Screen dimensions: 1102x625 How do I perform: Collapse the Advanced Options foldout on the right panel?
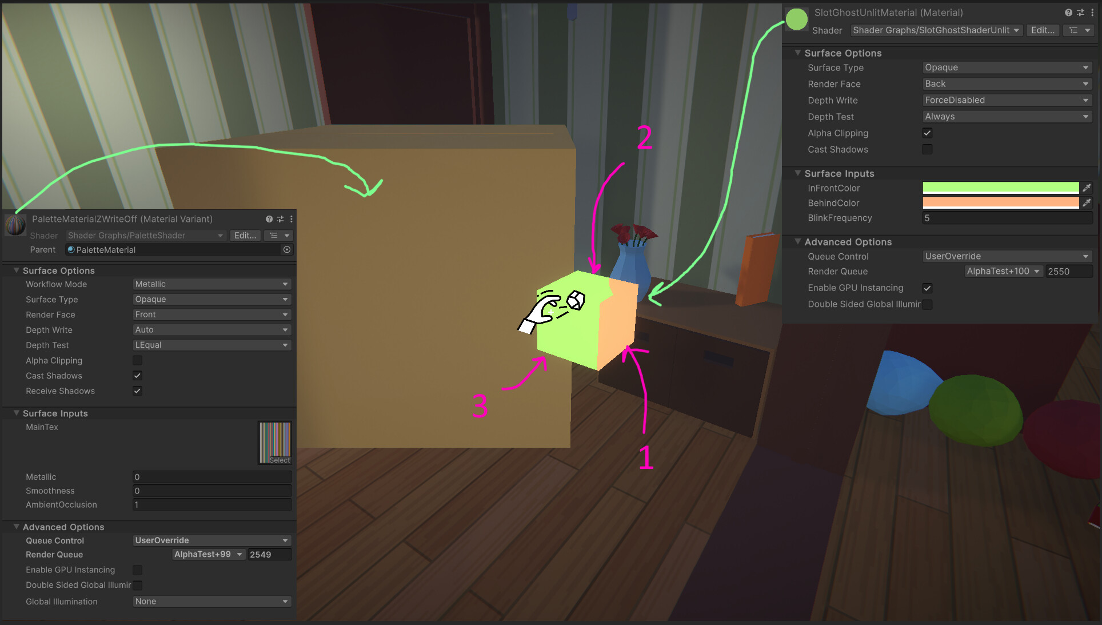(x=798, y=242)
